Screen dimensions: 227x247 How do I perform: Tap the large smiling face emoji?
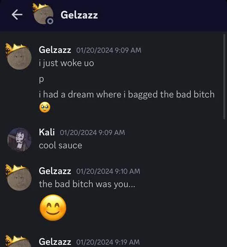pyautogui.click(x=53, y=207)
